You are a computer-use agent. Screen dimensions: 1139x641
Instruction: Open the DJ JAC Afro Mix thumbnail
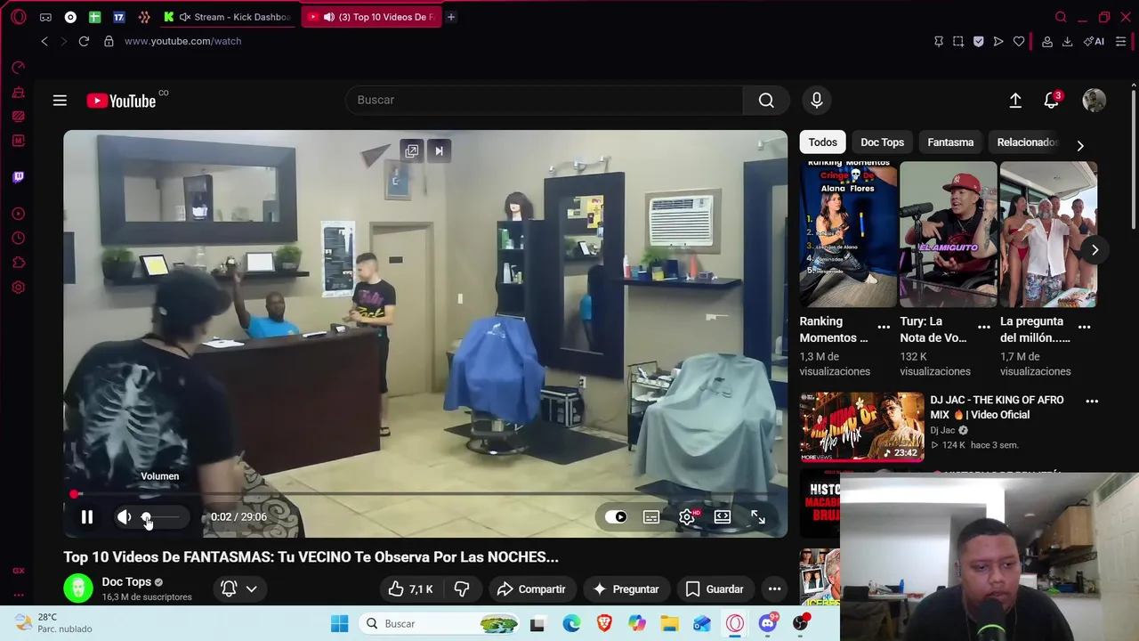[x=861, y=427]
